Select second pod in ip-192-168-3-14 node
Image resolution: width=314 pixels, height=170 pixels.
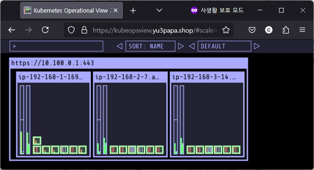[x=200, y=150]
